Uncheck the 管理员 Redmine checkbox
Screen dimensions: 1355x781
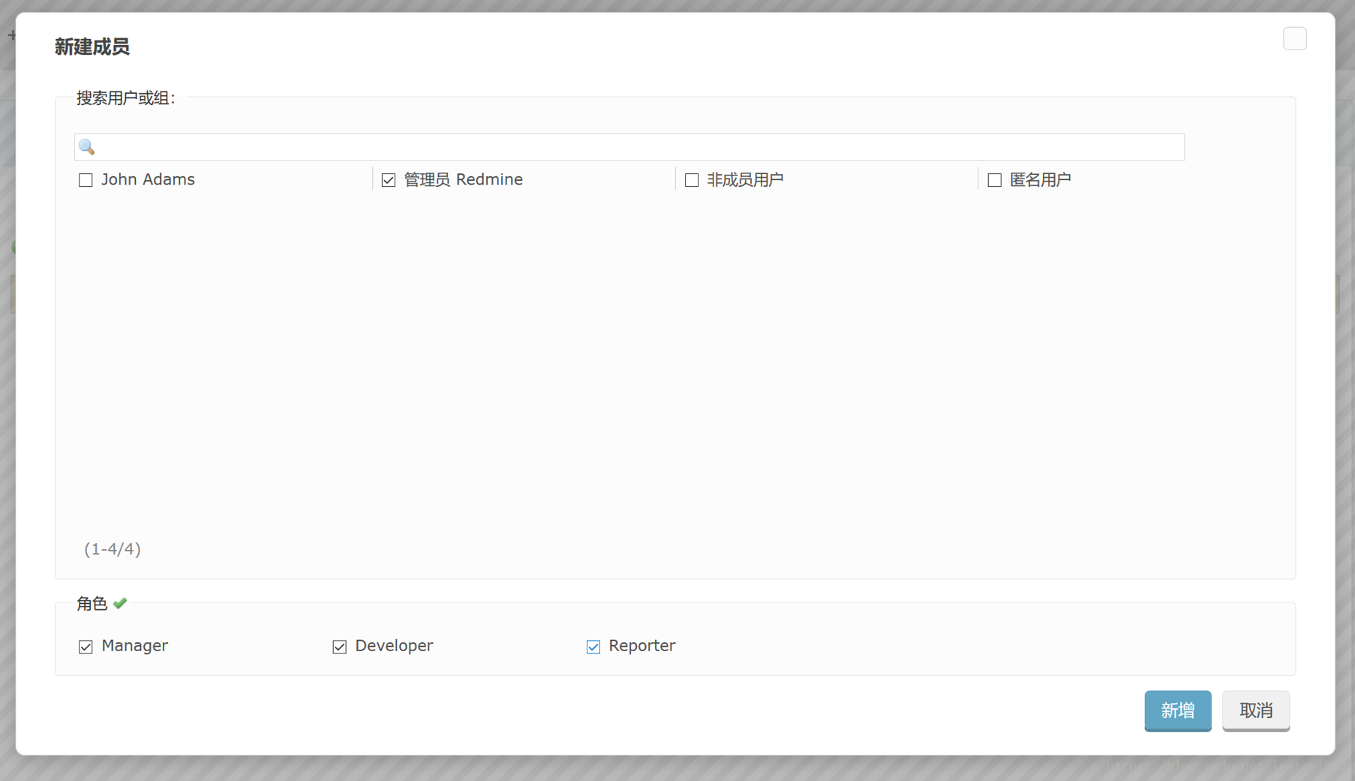pos(389,180)
